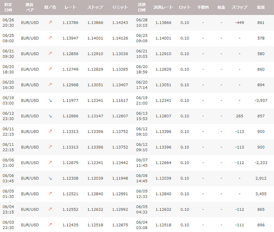274x232 pixels.
Task: Click the buy arrow in the 06/21 09:30 row
Action: pos(50,54)
